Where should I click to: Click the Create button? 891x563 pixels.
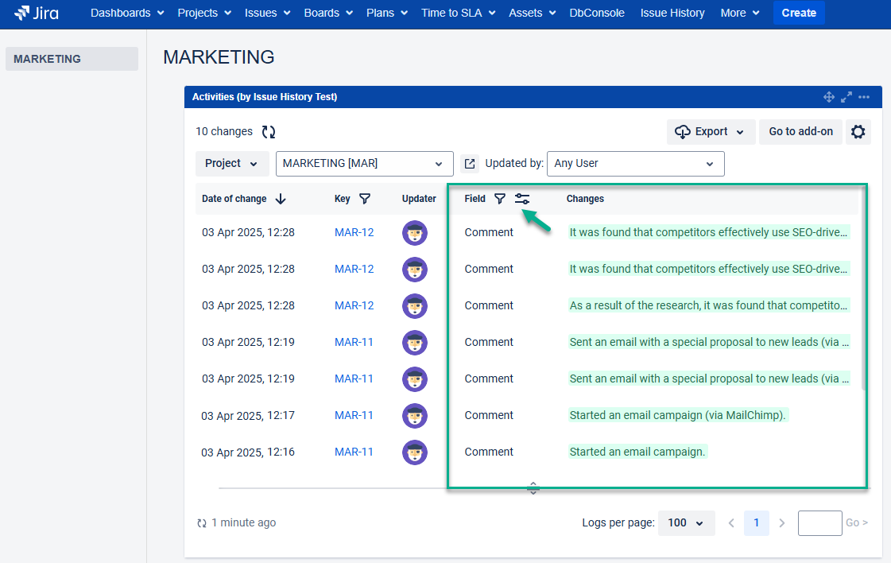pyautogui.click(x=798, y=13)
